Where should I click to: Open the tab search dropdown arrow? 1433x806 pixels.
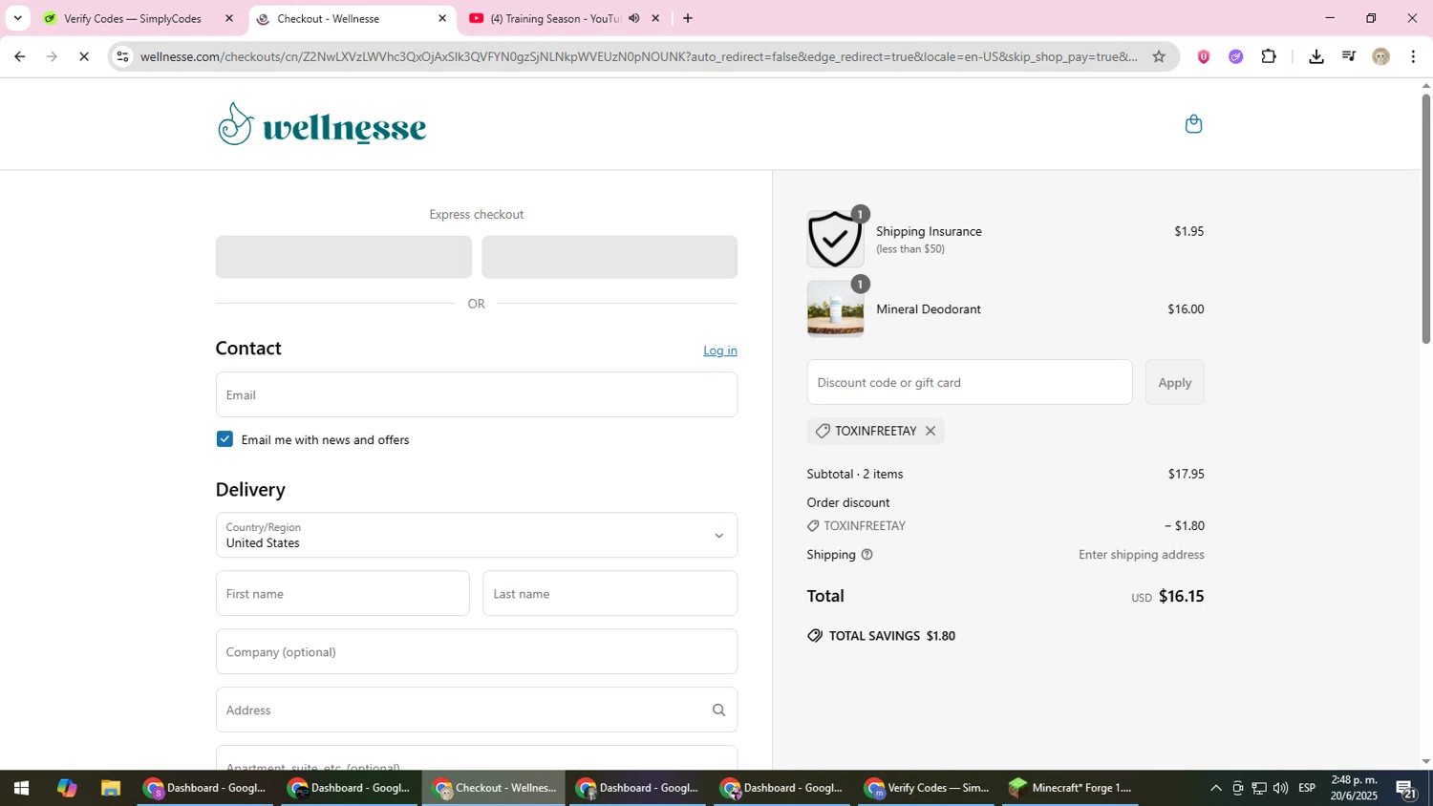coord(17,18)
